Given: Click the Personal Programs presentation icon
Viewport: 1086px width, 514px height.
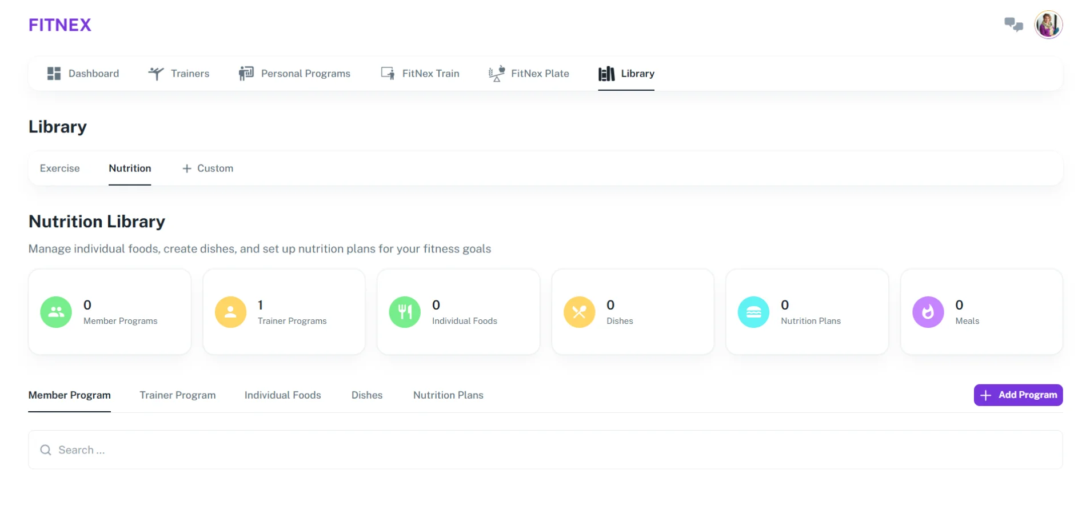Looking at the screenshot, I should click(246, 74).
